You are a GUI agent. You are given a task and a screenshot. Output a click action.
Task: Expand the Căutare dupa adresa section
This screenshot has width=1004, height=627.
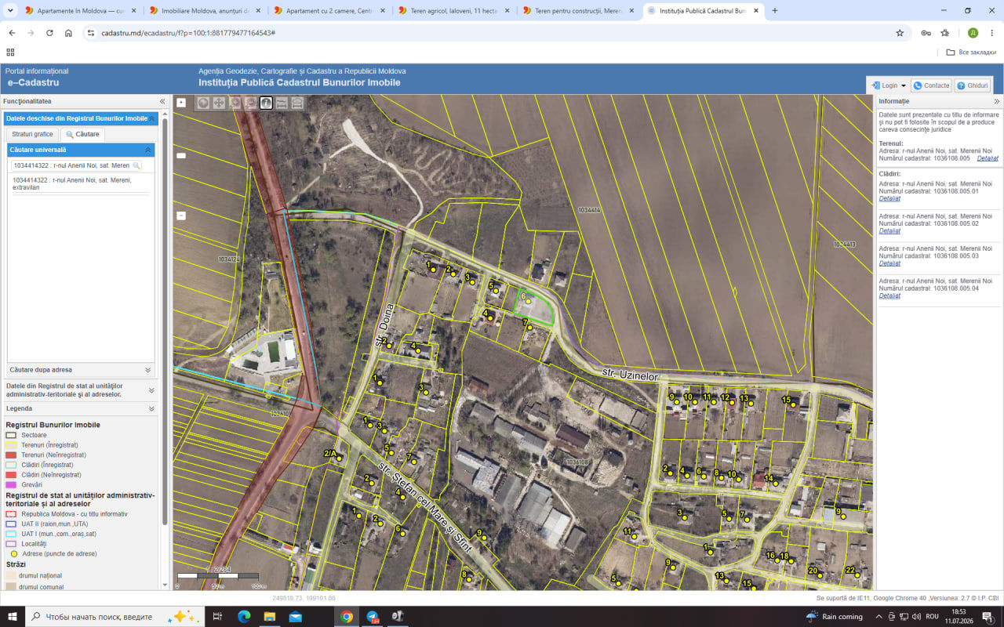(x=147, y=369)
